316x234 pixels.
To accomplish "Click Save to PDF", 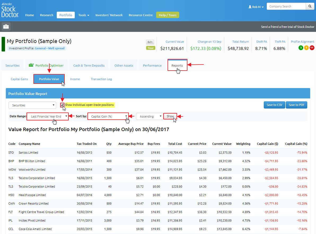I will tap(296, 105).
